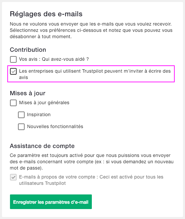Click the "Nous ne voulons vous envoyer" sentence
Screen dimensions: 185x219
(91, 24)
